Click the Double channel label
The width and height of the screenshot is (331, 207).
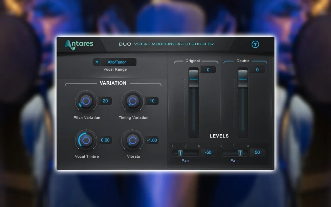[x=243, y=61]
